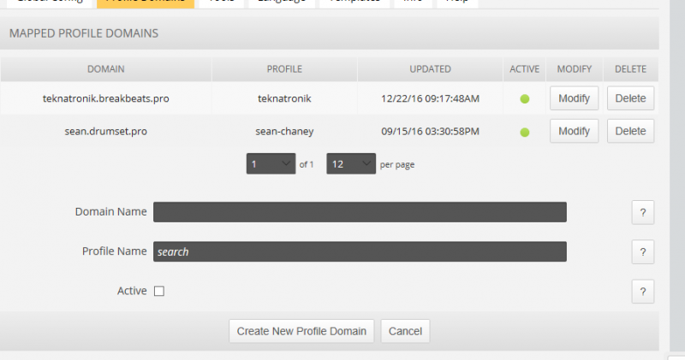The height and width of the screenshot is (360, 685).
Task: Click the help icon beside Profile Name field
Action: click(642, 252)
